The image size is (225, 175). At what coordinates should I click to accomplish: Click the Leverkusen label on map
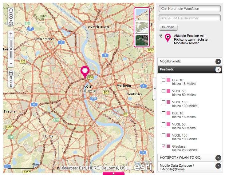pyautogui.click(x=97, y=27)
